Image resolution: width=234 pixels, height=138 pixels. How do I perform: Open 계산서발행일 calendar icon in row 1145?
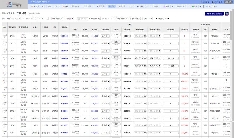click(145, 58)
